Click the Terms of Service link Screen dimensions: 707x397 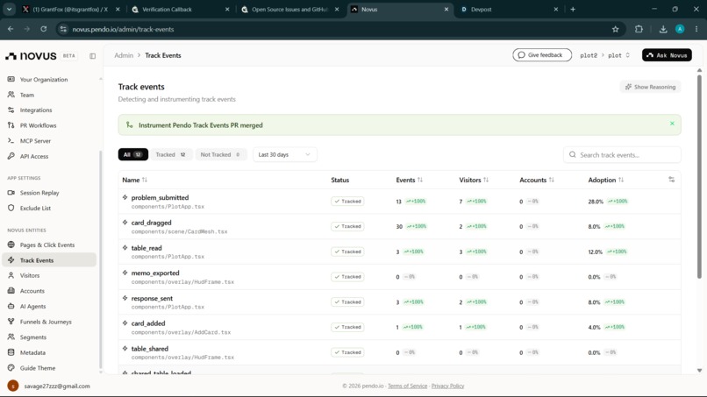tap(407, 386)
